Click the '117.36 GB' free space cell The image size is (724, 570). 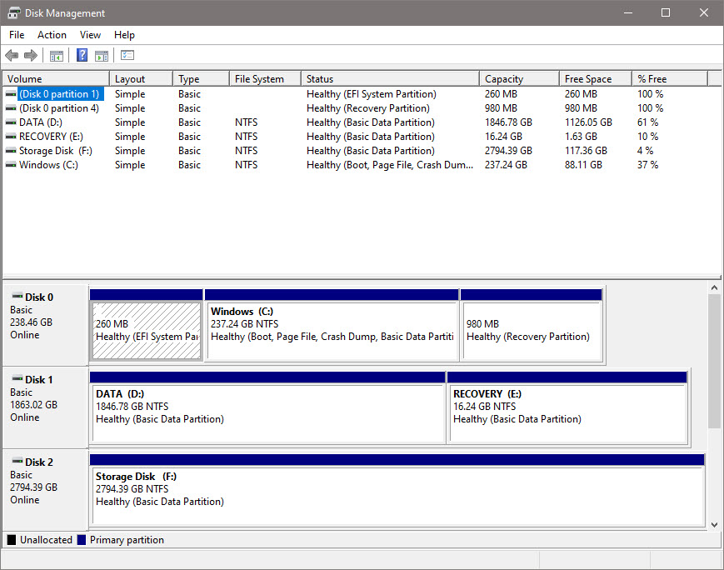586,151
